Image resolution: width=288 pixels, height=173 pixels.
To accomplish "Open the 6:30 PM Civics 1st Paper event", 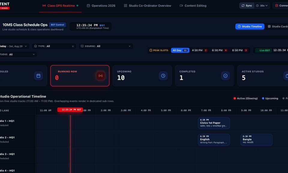I will click(214, 123).
